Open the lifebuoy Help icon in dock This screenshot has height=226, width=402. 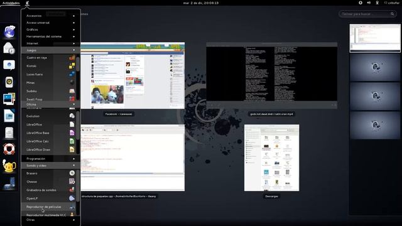coord(9,149)
